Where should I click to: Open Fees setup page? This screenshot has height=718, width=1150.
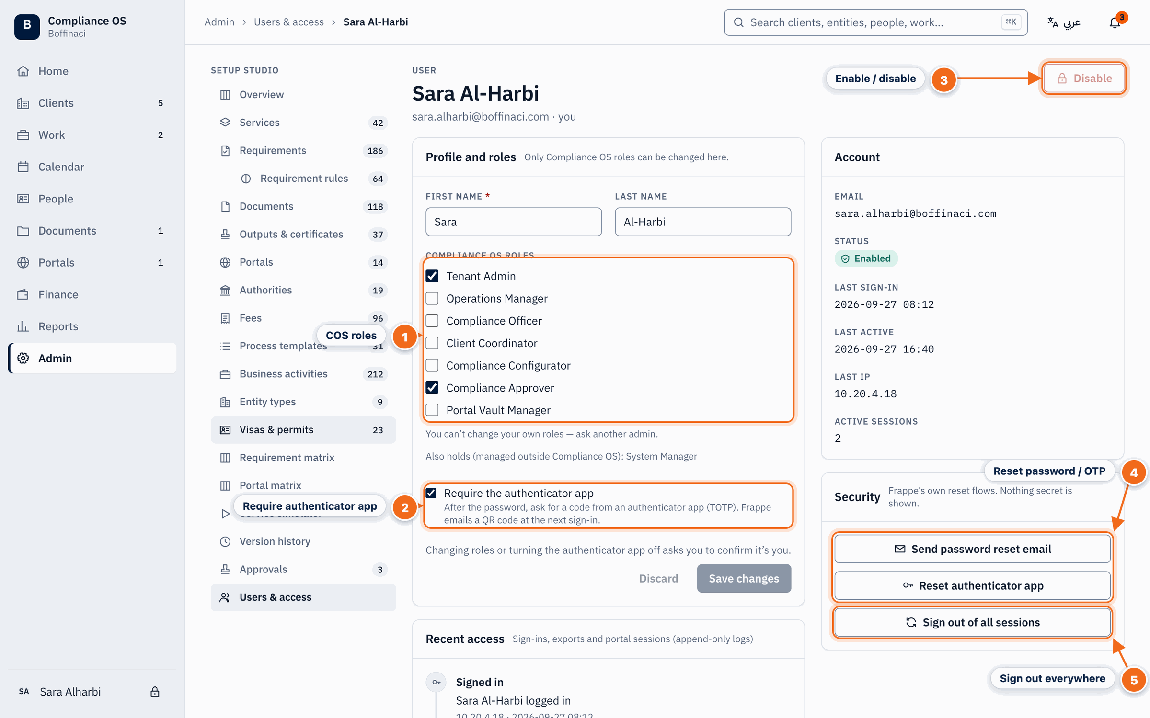point(303,318)
